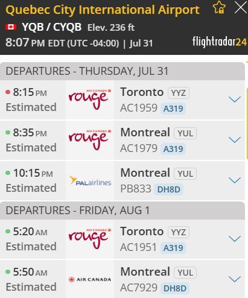
Task: Click the A319 aircraft tag on AC1979
Action: click(x=173, y=149)
